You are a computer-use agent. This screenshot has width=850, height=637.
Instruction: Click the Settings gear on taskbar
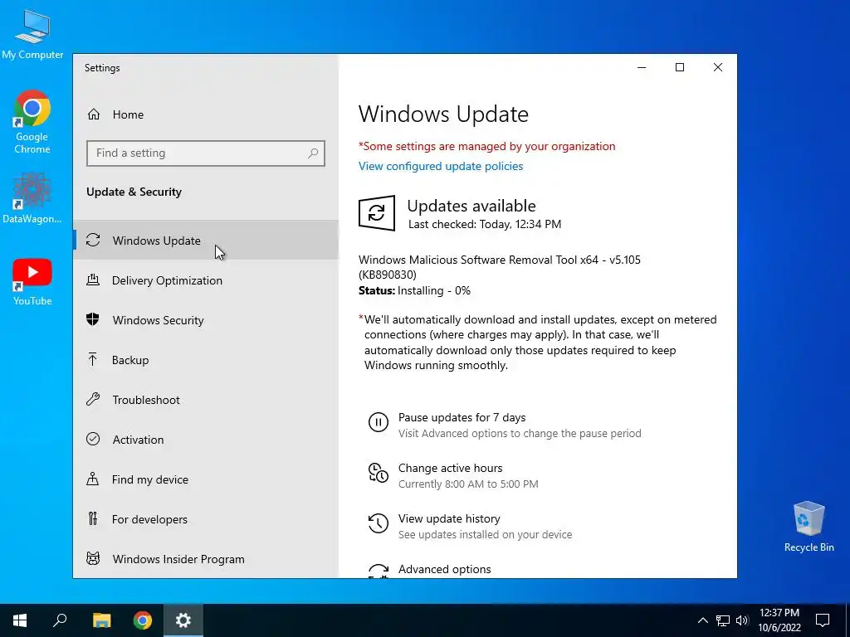click(183, 620)
